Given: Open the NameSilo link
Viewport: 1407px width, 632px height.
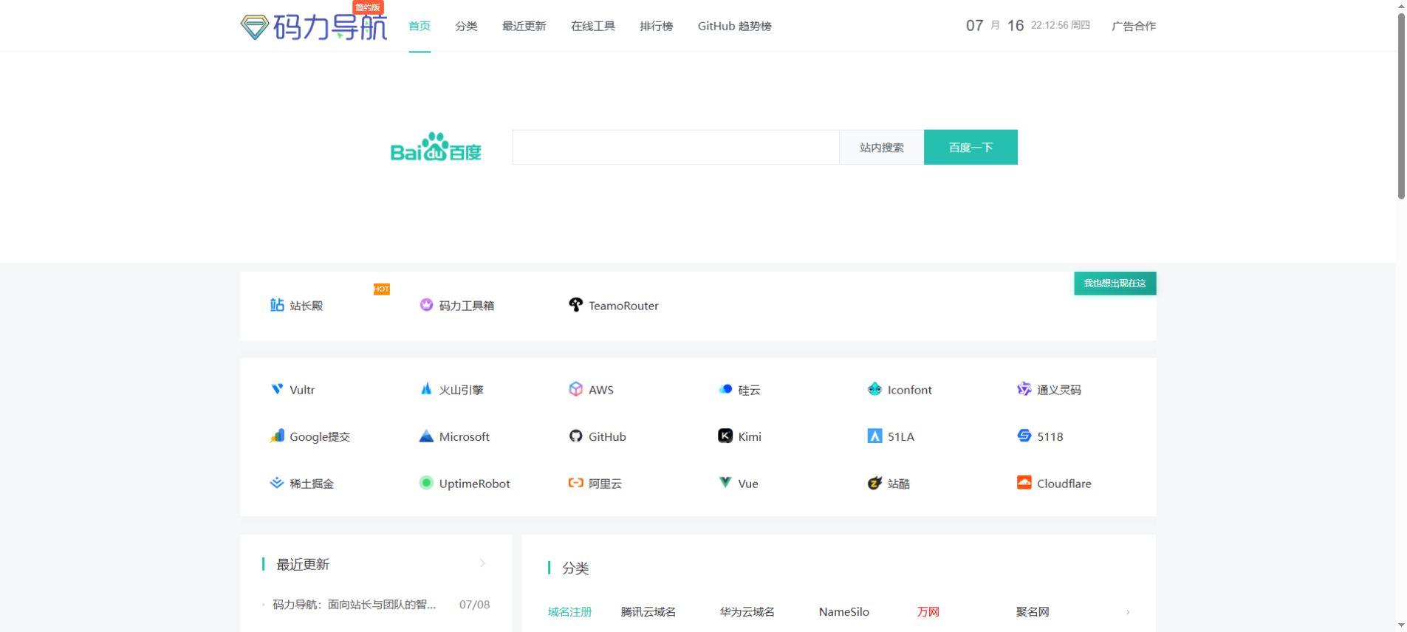Looking at the screenshot, I should tap(844, 612).
